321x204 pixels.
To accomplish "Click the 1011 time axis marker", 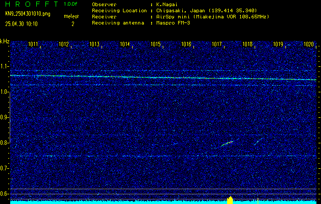I will (x=33, y=44).
